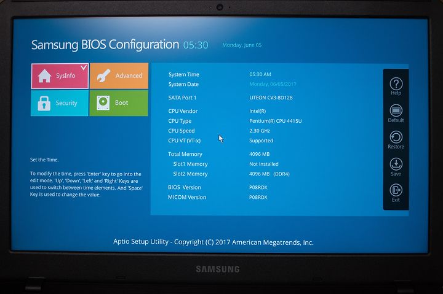Click the Samsung BIOS Configuration title
The height and width of the screenshot is (294, 443).
(105, 45)
